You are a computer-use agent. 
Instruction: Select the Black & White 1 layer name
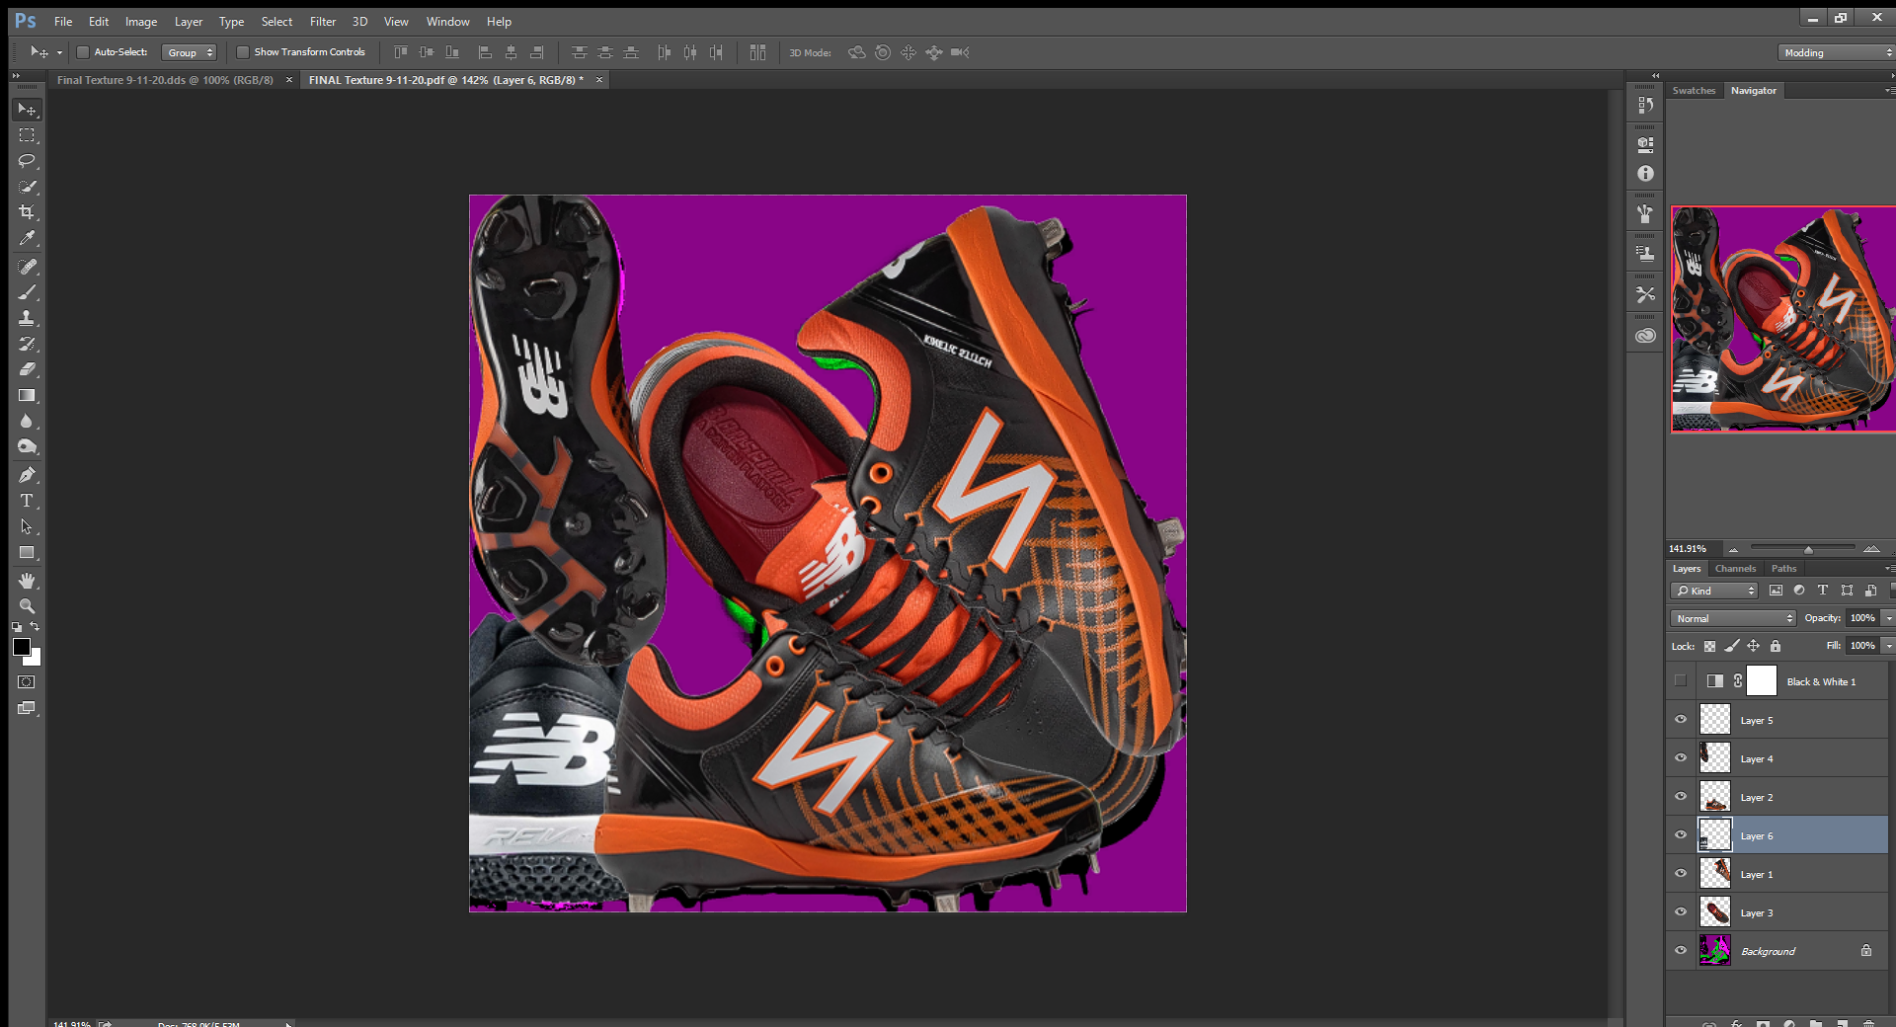pos(1821,682)
